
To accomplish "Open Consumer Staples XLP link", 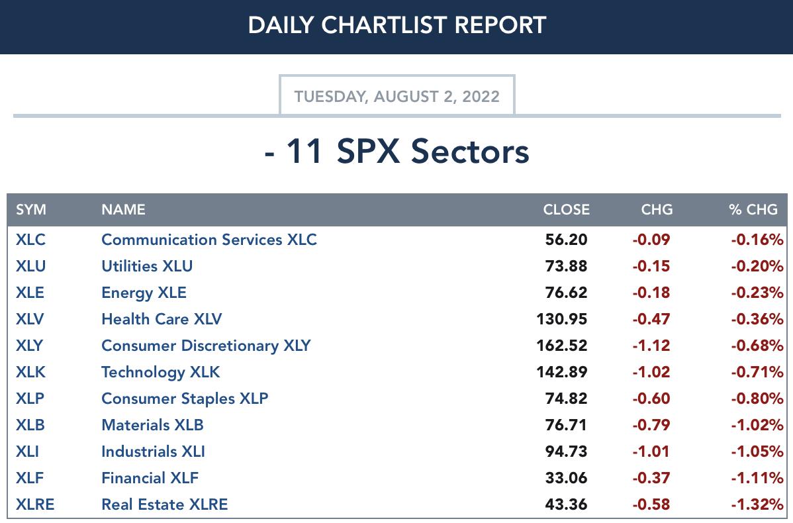I will (x=185, y=399).
